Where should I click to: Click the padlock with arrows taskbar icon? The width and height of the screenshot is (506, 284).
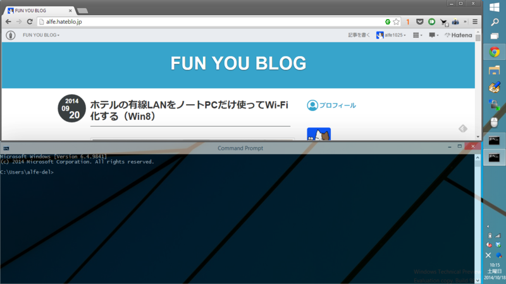pos(495,105)
